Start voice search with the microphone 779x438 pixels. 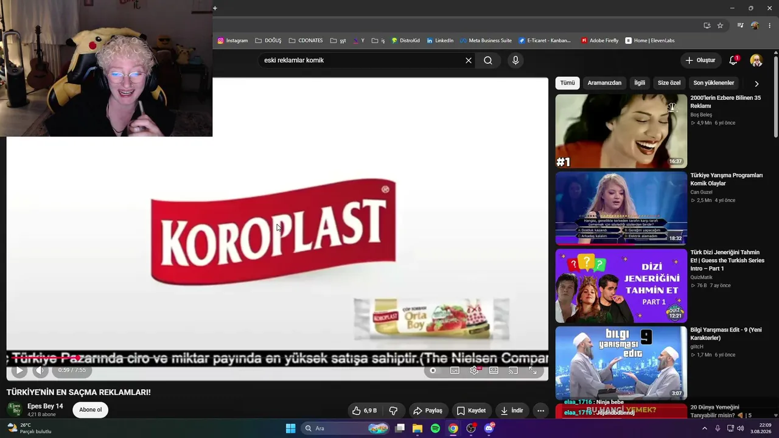pos(515,60)
